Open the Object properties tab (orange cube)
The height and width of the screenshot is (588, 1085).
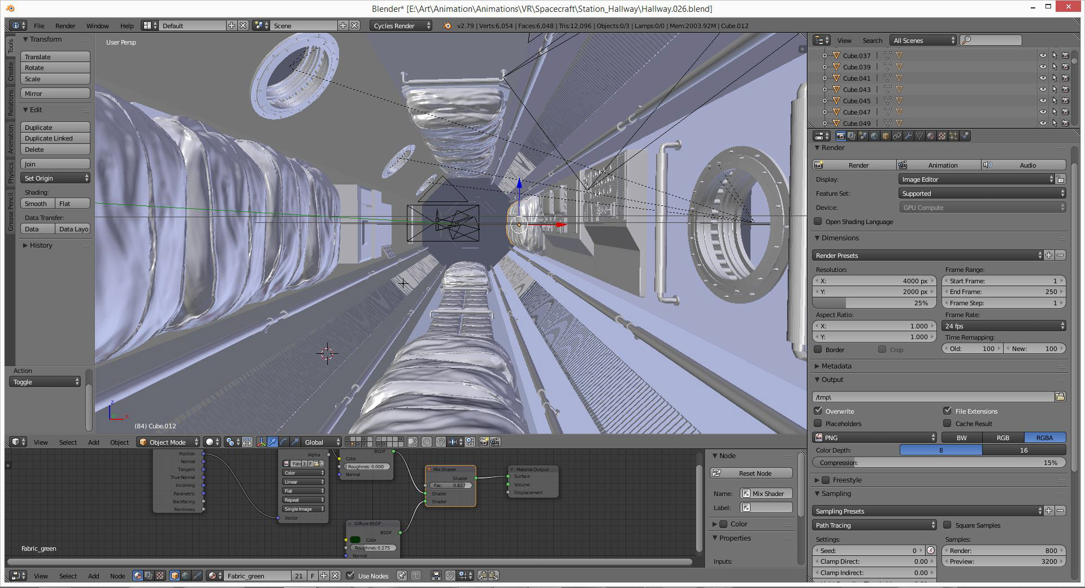pos(886,136)
